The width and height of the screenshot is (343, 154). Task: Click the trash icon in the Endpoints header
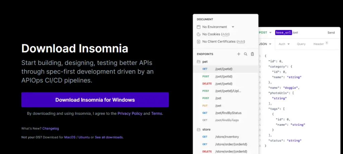click(252, 54)
